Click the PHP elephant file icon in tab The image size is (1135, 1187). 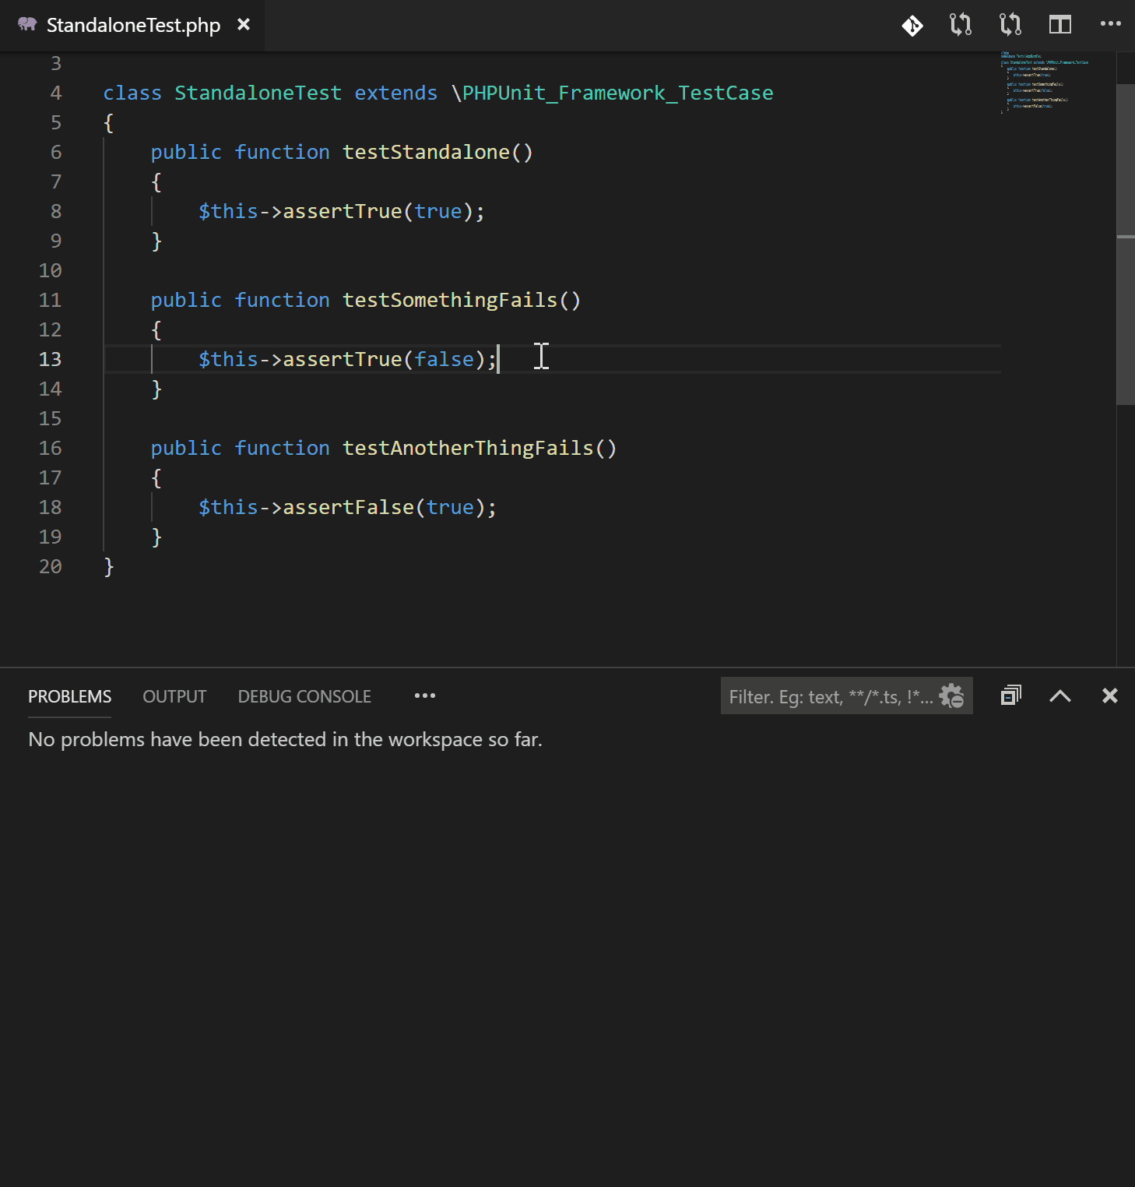click(27, 25)
